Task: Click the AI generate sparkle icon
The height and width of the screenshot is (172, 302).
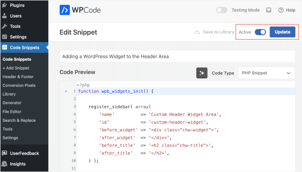Action: click(x=202, y=73)
